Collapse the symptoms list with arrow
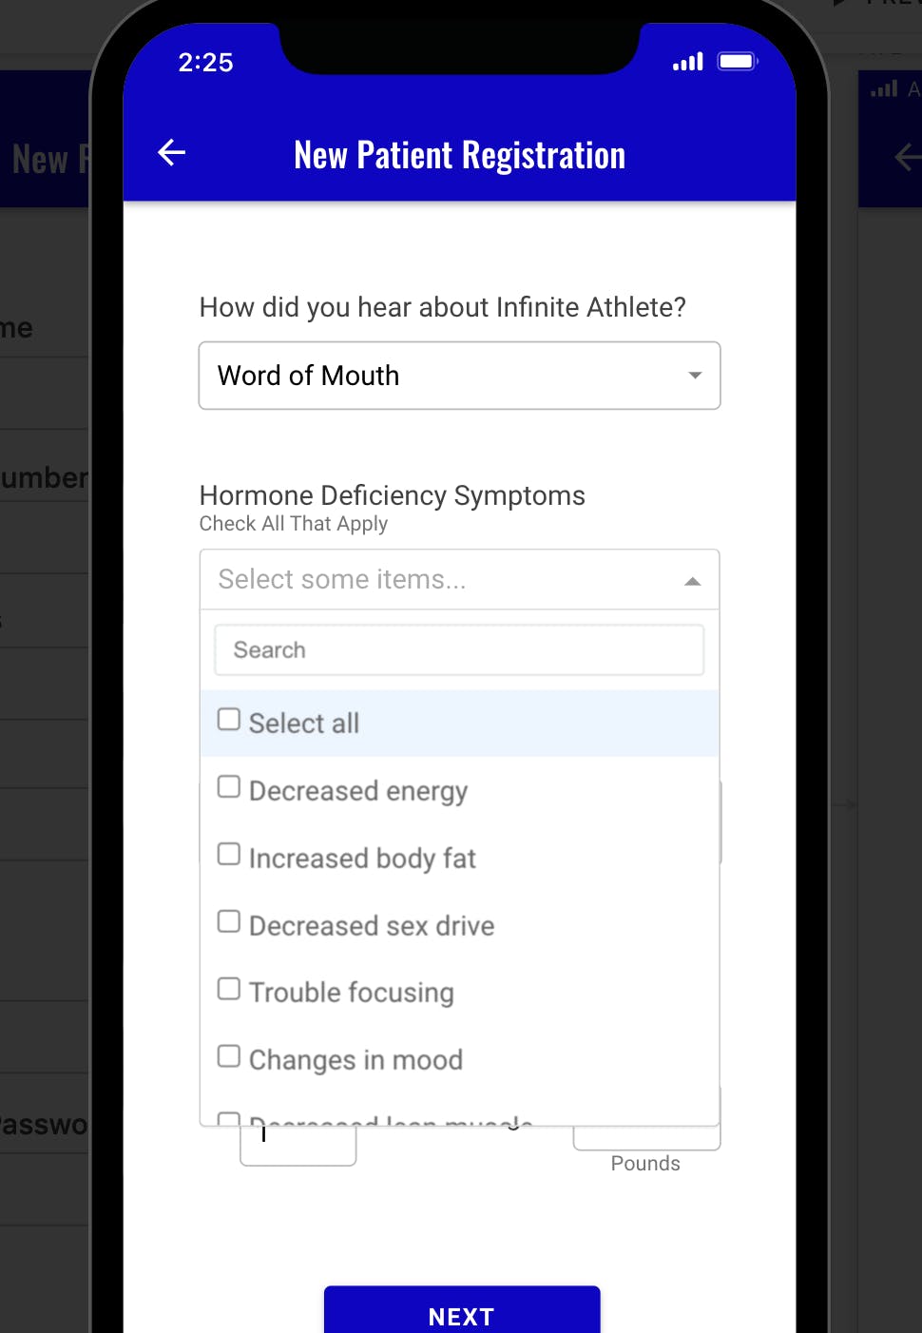 click(x=693, y=581)
